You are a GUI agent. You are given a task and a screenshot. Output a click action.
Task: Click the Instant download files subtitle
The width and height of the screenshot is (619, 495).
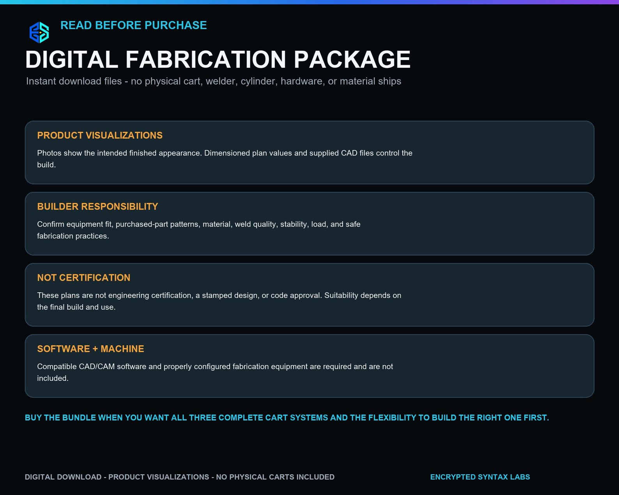tap(214, 81)
